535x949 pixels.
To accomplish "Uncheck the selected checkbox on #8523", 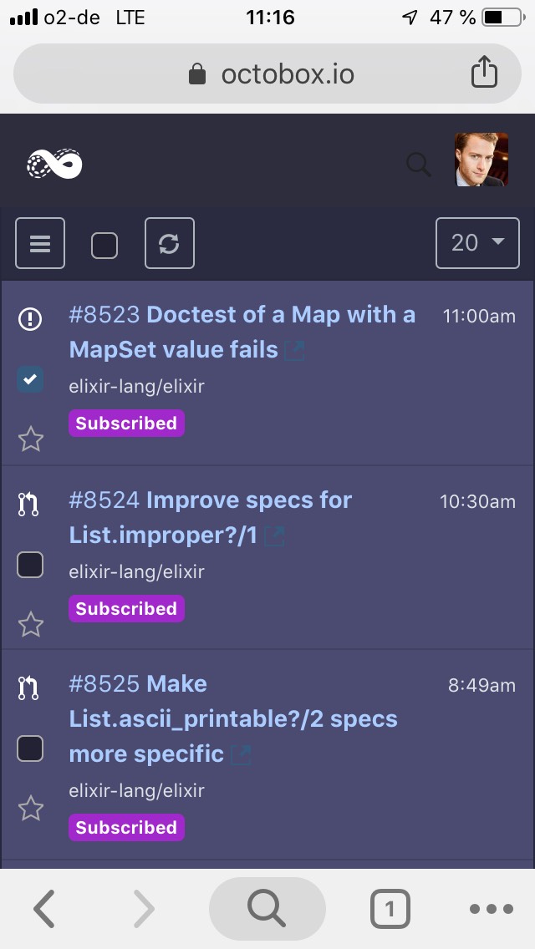I will pos(30,379).
